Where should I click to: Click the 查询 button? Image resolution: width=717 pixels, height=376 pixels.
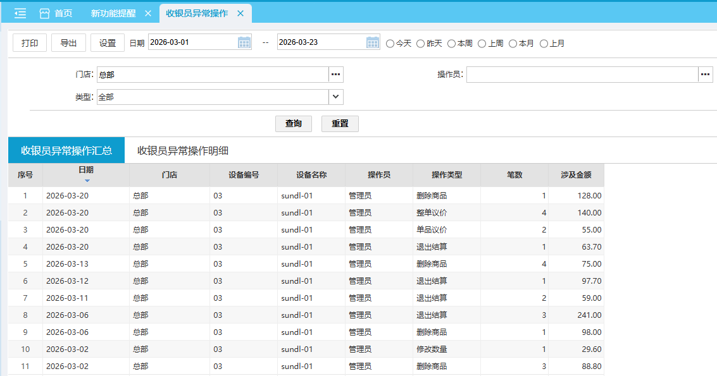click(x=294, y=123)
